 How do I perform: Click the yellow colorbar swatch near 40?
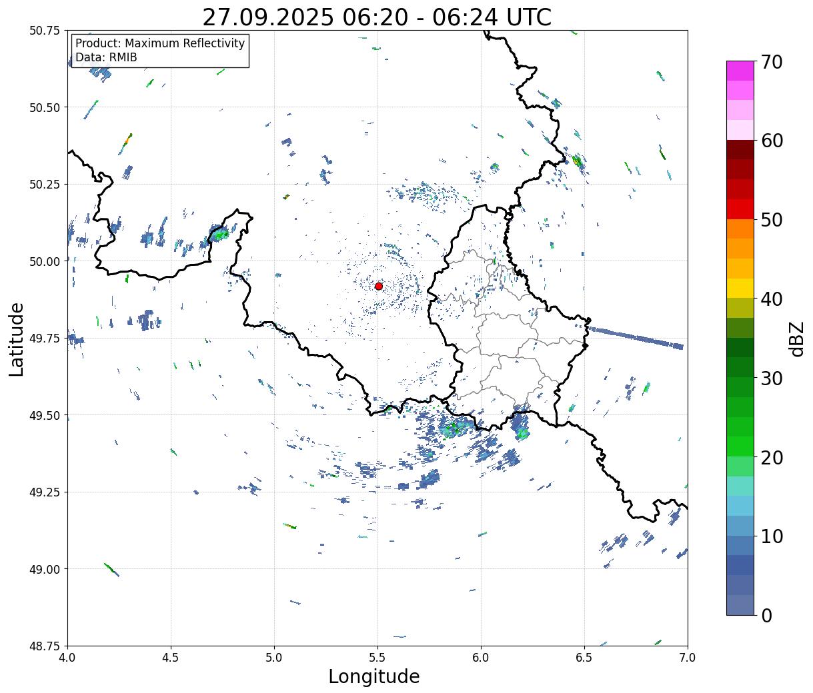740,288
